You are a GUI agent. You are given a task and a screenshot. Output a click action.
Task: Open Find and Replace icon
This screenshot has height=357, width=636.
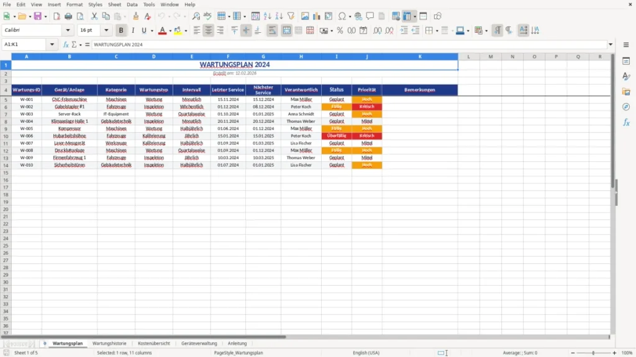196,16
